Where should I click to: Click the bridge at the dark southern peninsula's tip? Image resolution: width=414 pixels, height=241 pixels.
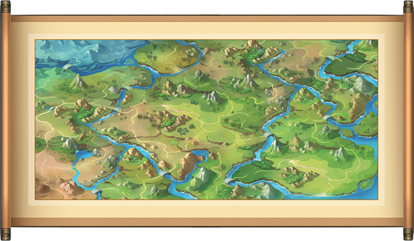click(x=229, y=181)
